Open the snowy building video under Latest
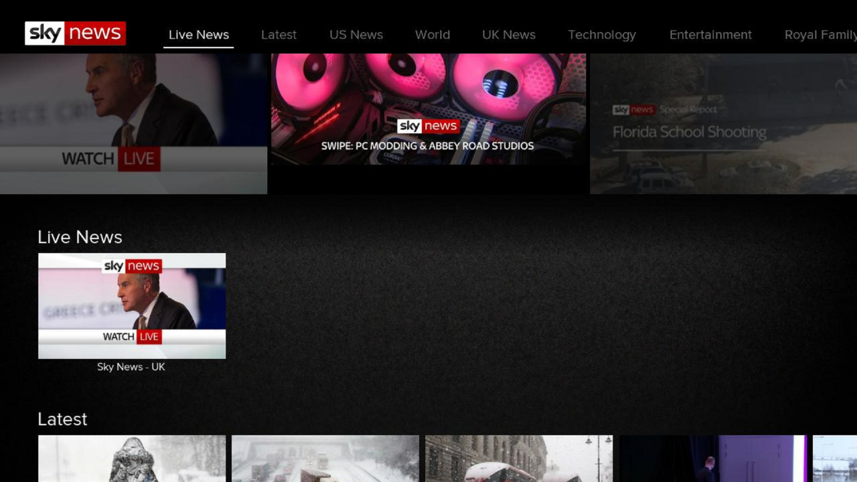This screenshot has height=482, width=857. click(518, 459)
